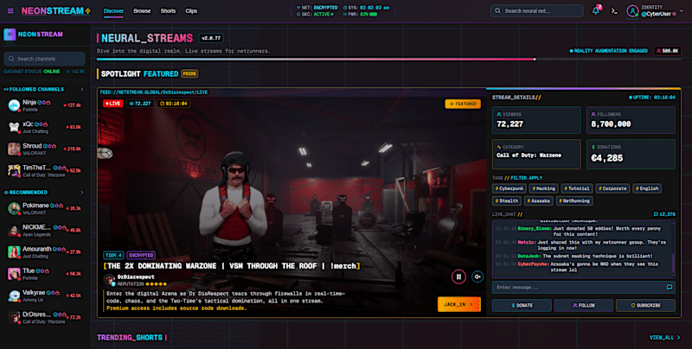Click Ninja's channel avatar
Viewport: 692px width, 349px height.
click(x=14, y=105)
